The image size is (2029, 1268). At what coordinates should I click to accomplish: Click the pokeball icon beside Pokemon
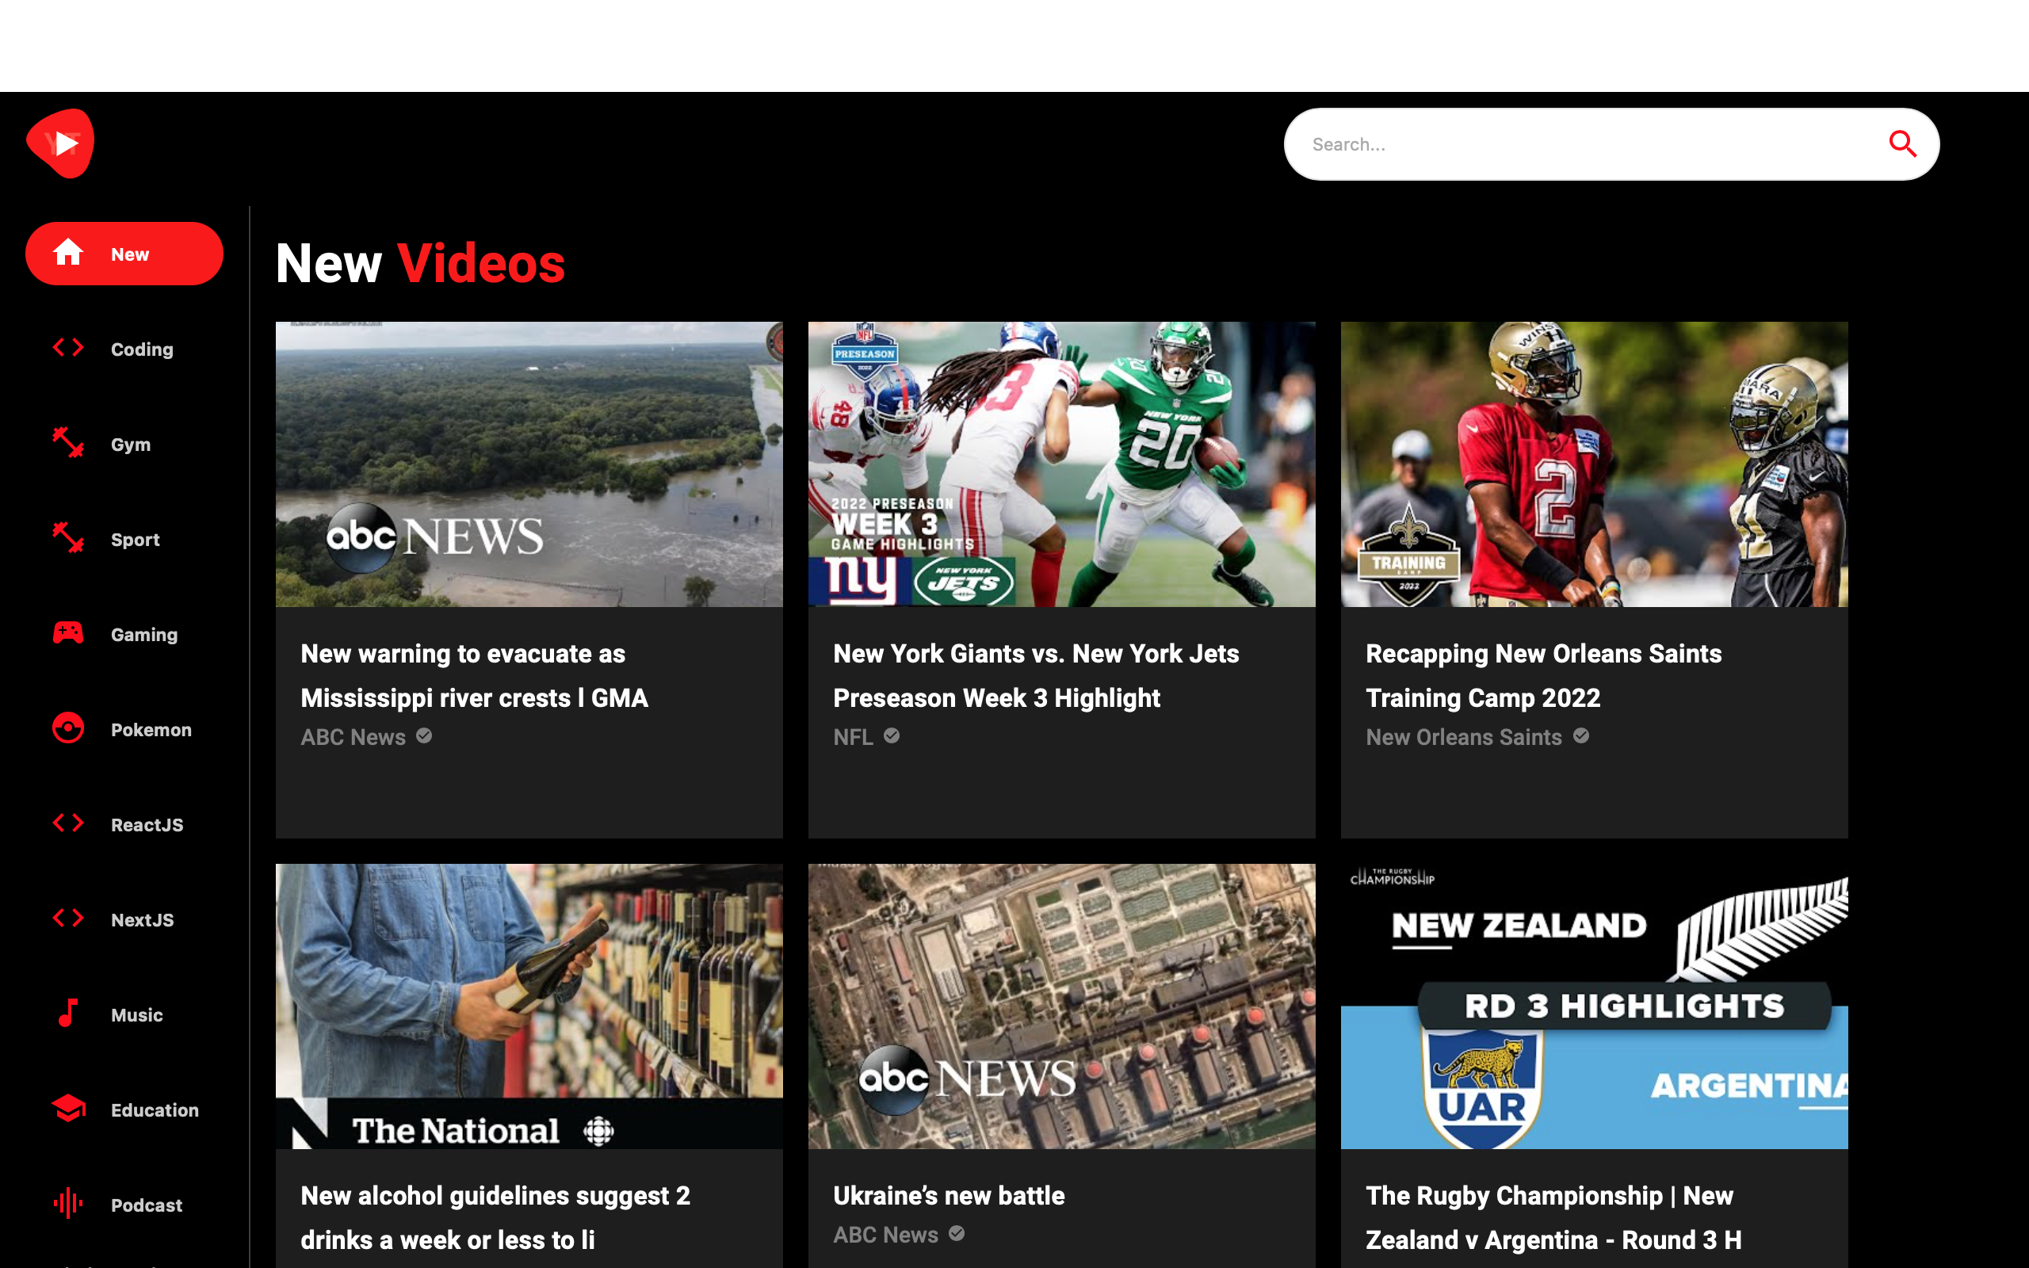pos(68,728)
